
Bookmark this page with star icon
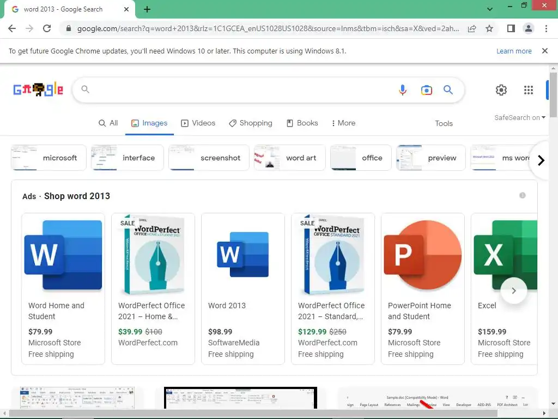pyautogui.click(x=489, y=28)
